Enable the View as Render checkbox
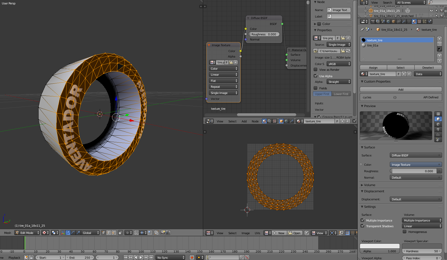447x260 pixels. pyautogui.click(x=315, y=70)
